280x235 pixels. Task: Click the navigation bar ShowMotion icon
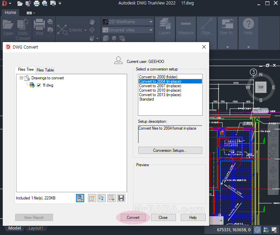273,184
